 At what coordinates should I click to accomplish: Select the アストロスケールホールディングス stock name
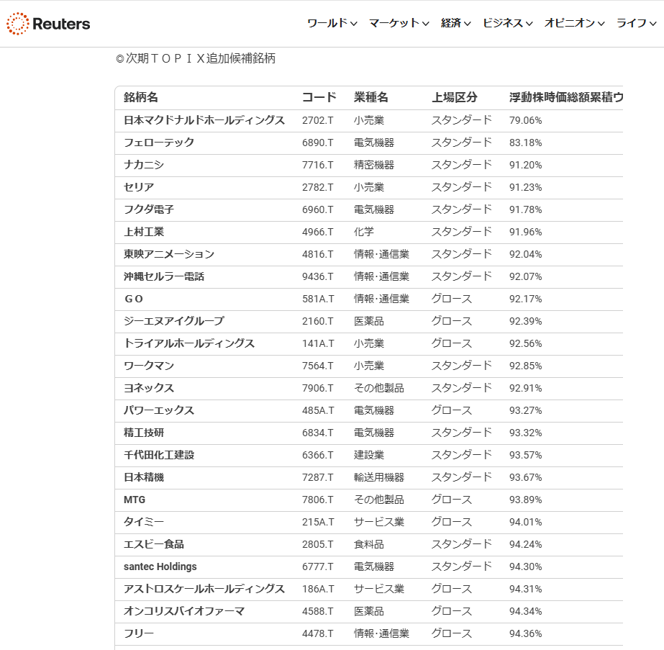tap(204, 589)
